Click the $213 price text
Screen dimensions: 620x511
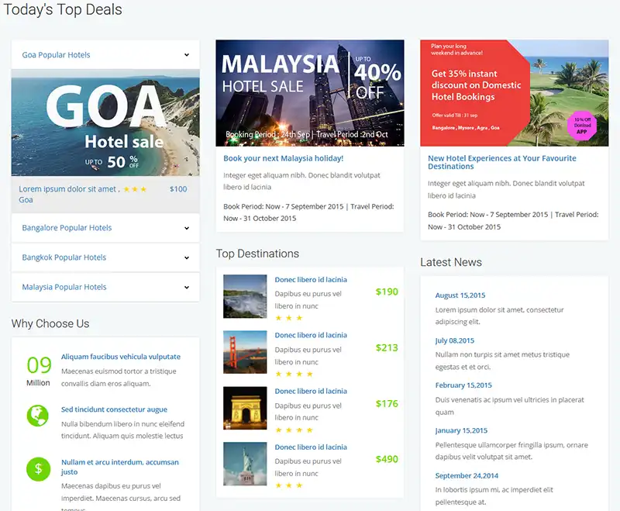tap(387, 347)
